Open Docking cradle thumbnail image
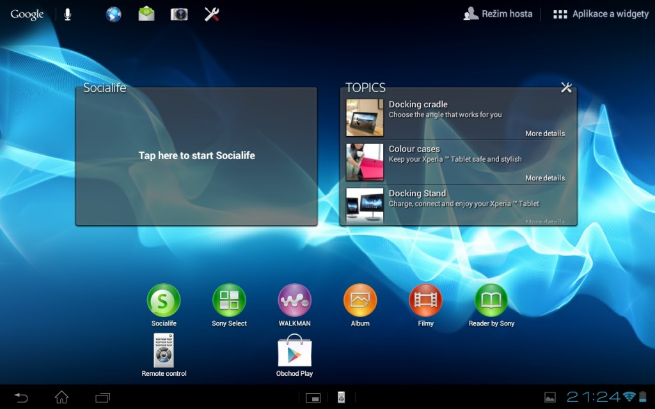 point(365,118)
